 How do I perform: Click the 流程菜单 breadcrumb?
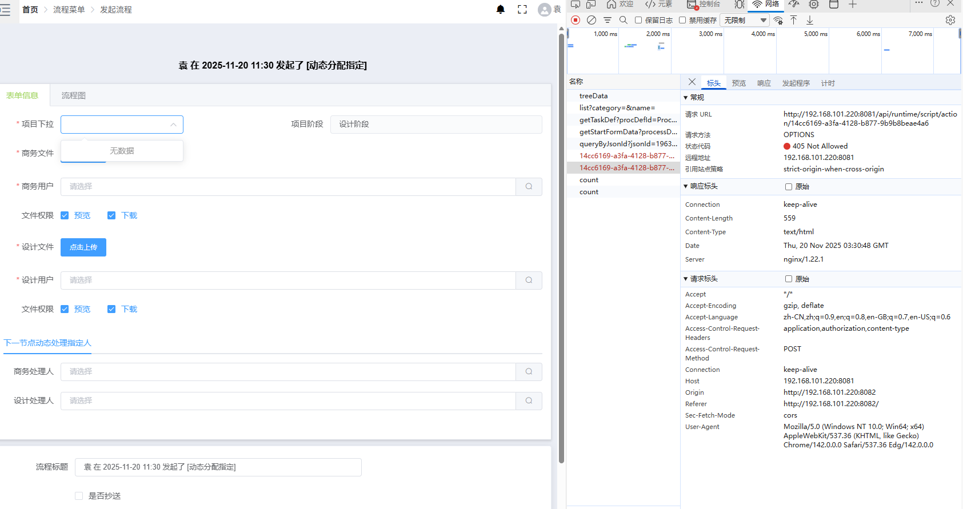[x=69, y=10]
